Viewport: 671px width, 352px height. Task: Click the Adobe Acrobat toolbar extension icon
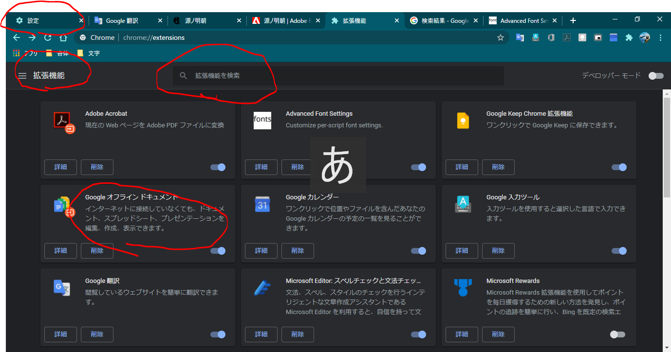(x=567, y=37)
